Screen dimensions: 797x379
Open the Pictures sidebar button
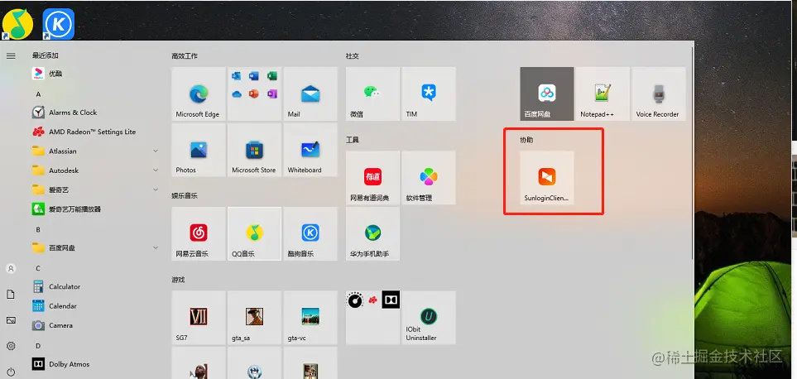[x=11, y=320]
